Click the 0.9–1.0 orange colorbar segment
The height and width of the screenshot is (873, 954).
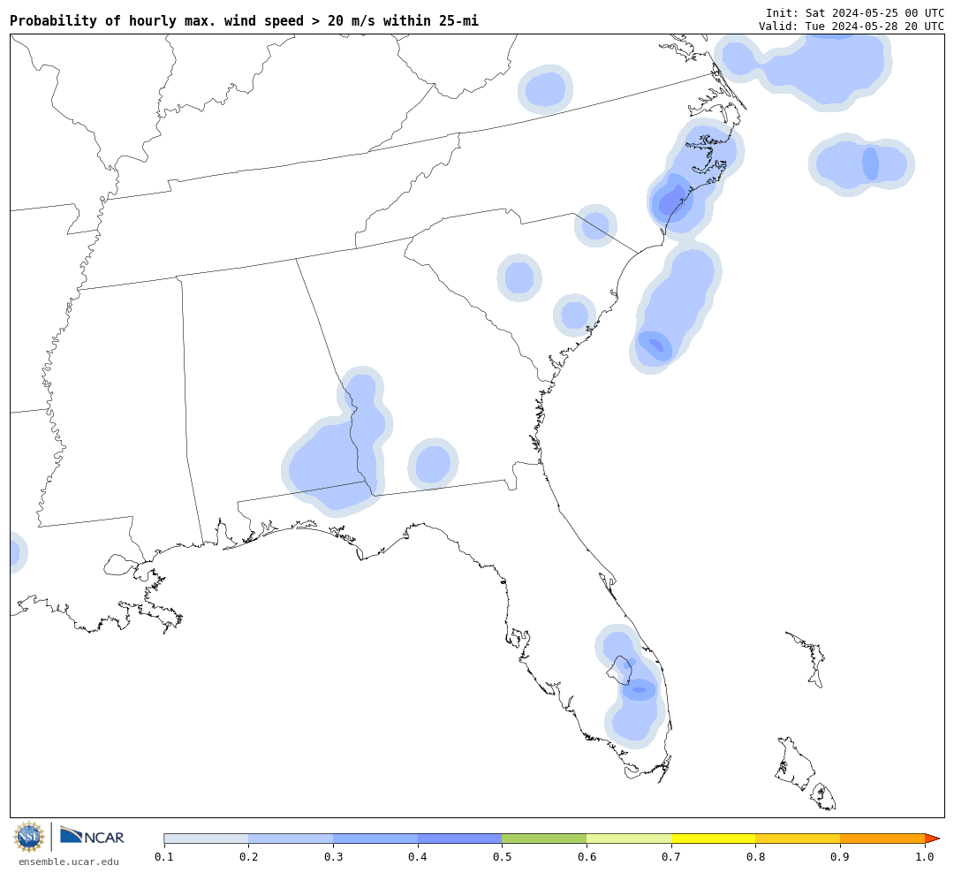click(882, 839)
